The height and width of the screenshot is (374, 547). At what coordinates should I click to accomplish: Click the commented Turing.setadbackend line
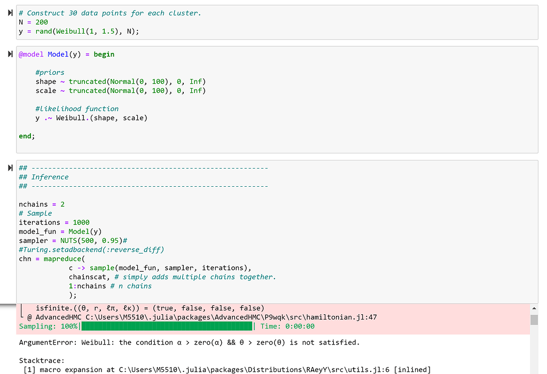tap(91, 249)
